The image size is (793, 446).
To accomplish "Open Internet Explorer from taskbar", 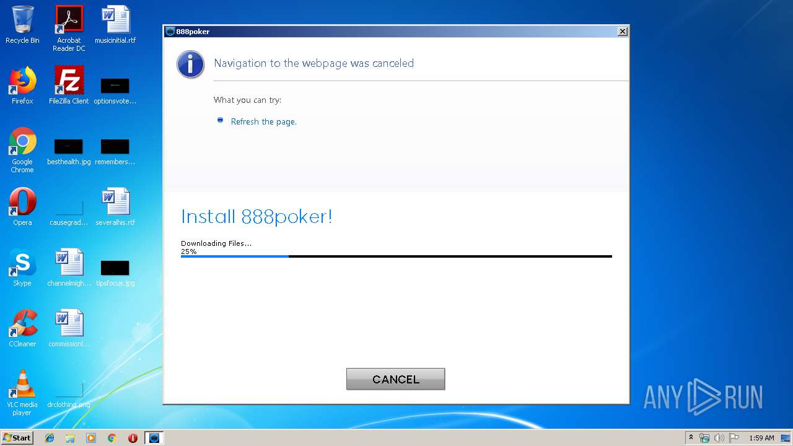I will 50,438.
